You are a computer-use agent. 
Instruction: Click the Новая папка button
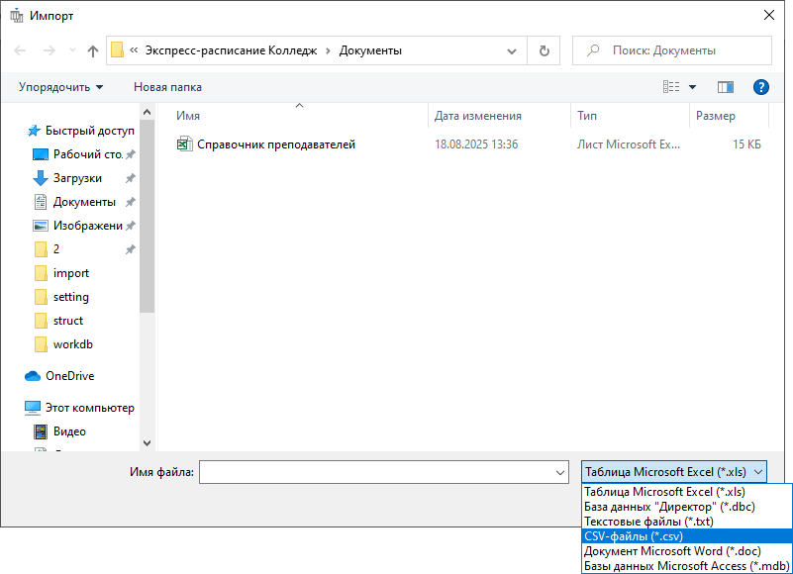coord(167,87)
